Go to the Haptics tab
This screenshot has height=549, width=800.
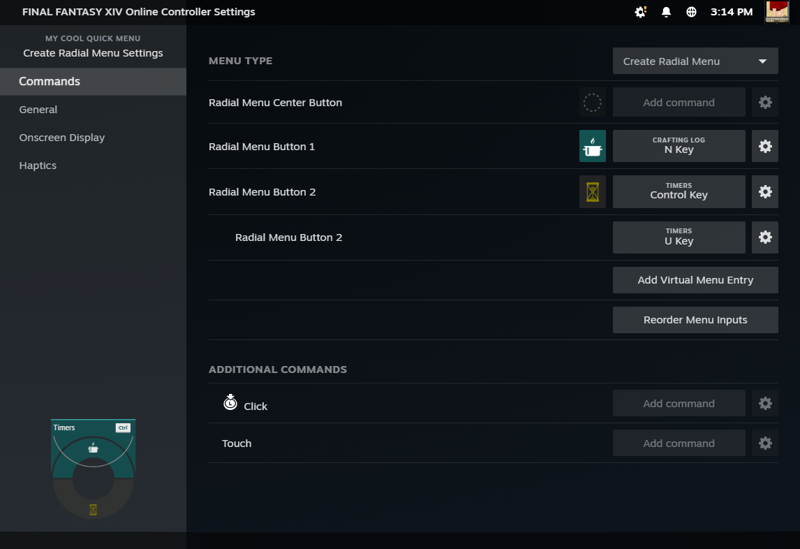click(38, 166)
